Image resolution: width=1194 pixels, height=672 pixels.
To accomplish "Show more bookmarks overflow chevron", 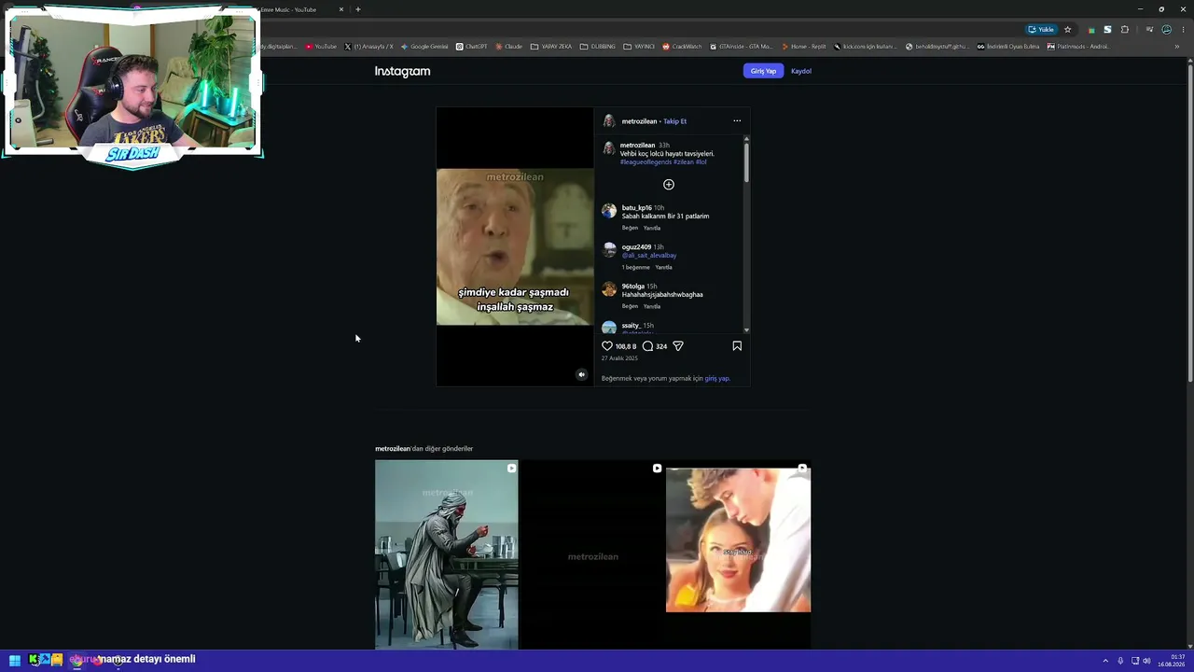I will [1177, 47].
